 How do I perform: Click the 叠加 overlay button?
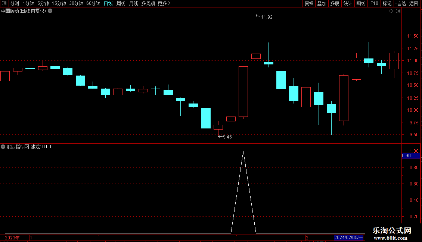[x=322, y=3]
